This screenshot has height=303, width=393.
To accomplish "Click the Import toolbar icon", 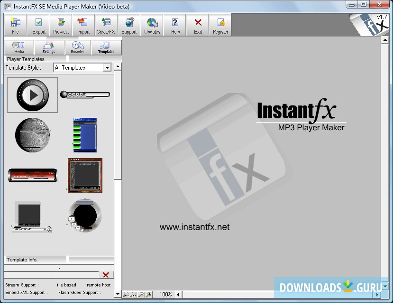I will coord(83,25).
